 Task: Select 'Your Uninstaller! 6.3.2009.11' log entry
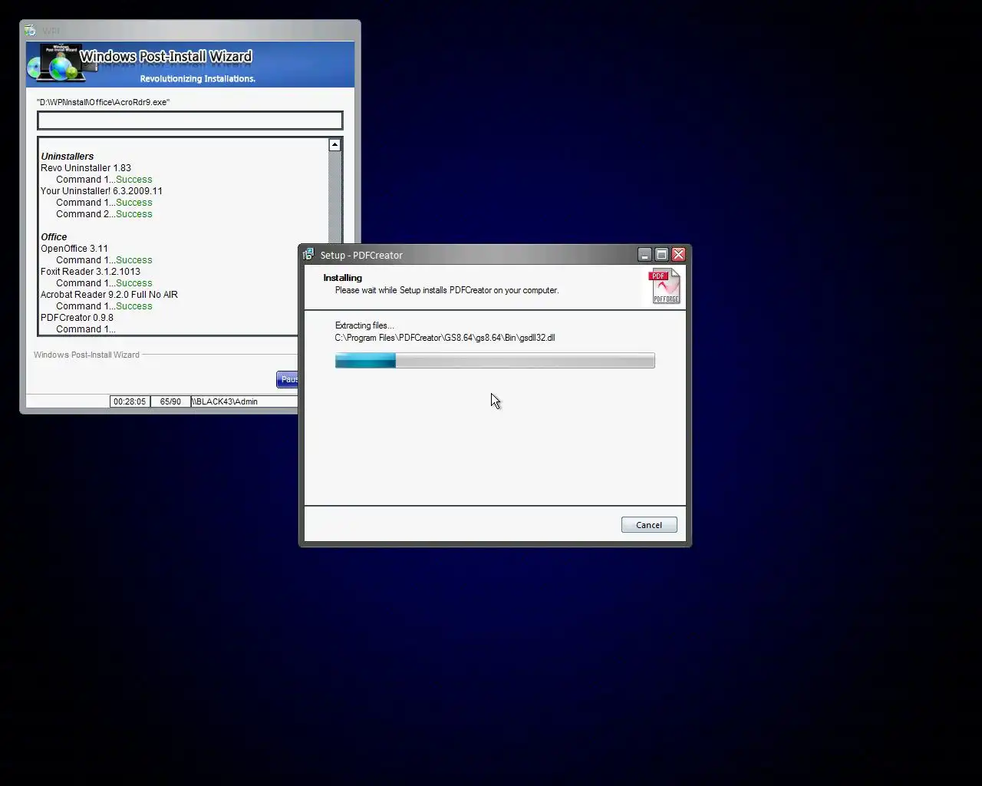(101, 191)
